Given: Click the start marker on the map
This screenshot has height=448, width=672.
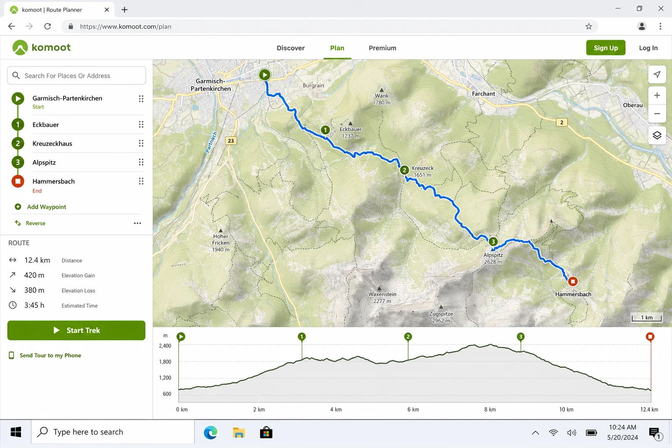Looking at the screenshot, I should tap(265, 75).
